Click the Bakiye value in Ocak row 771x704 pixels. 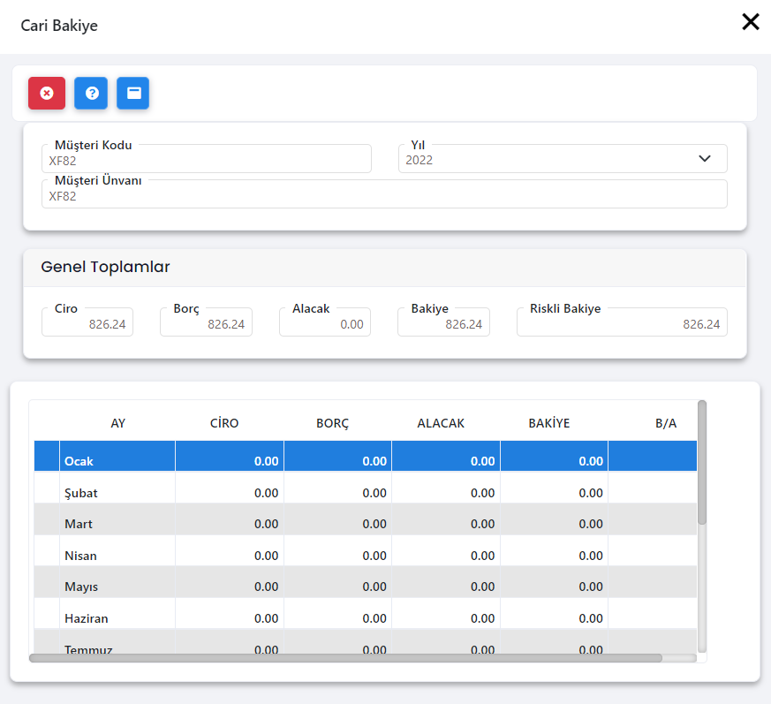pyautogui.click(x=591, y=461)
